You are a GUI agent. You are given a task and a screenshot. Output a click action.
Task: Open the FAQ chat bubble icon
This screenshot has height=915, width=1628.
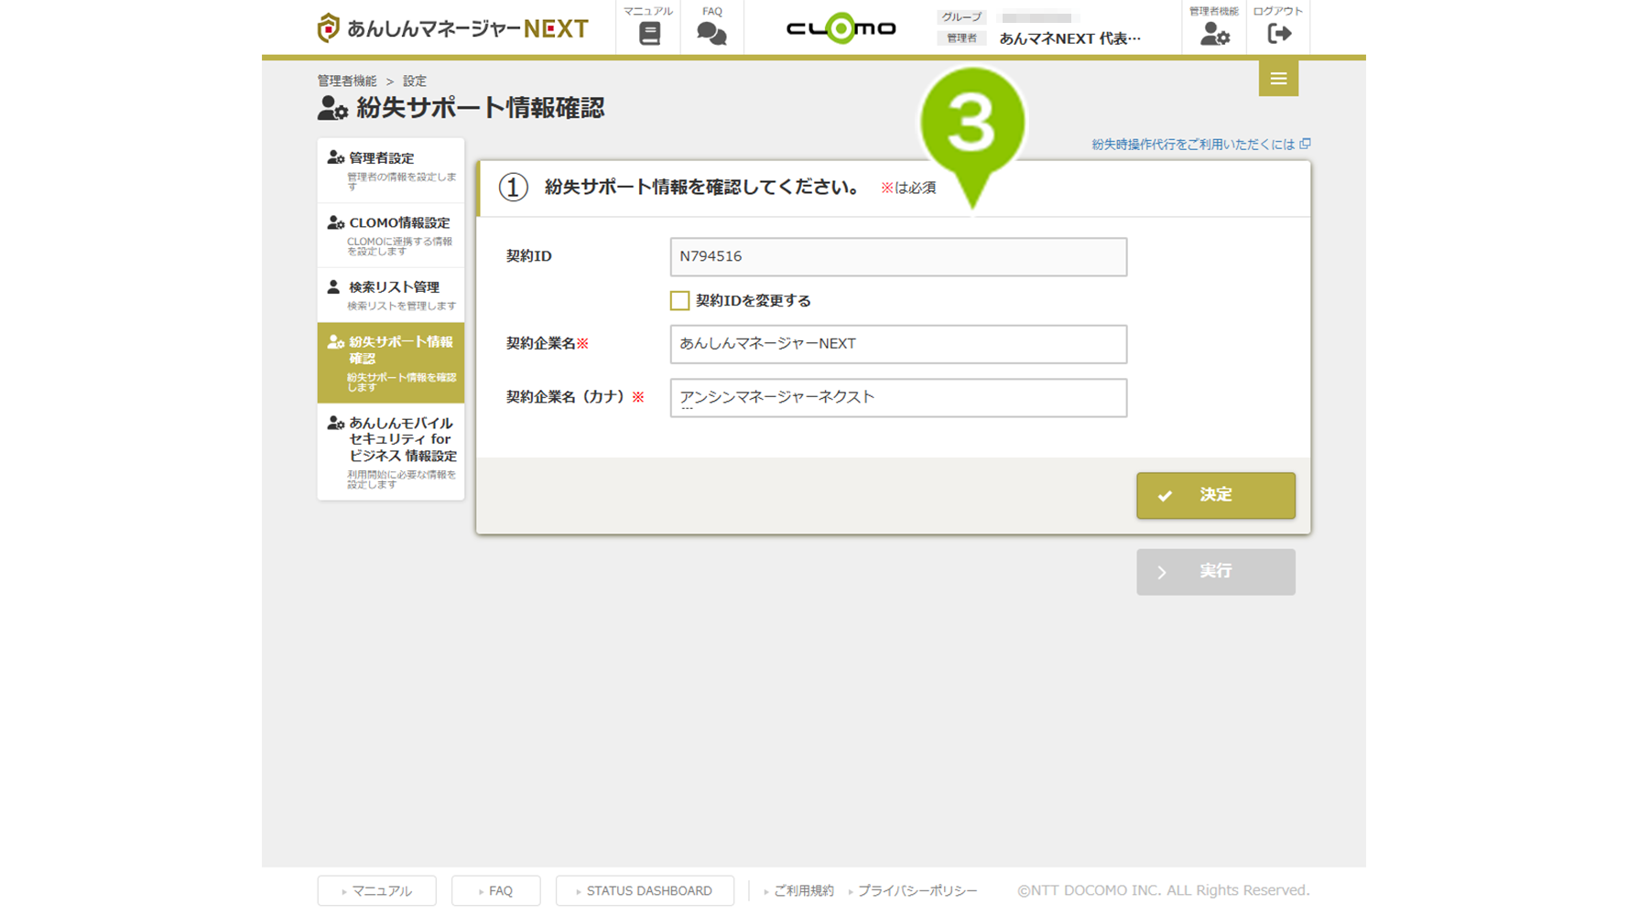click(711, 33)
